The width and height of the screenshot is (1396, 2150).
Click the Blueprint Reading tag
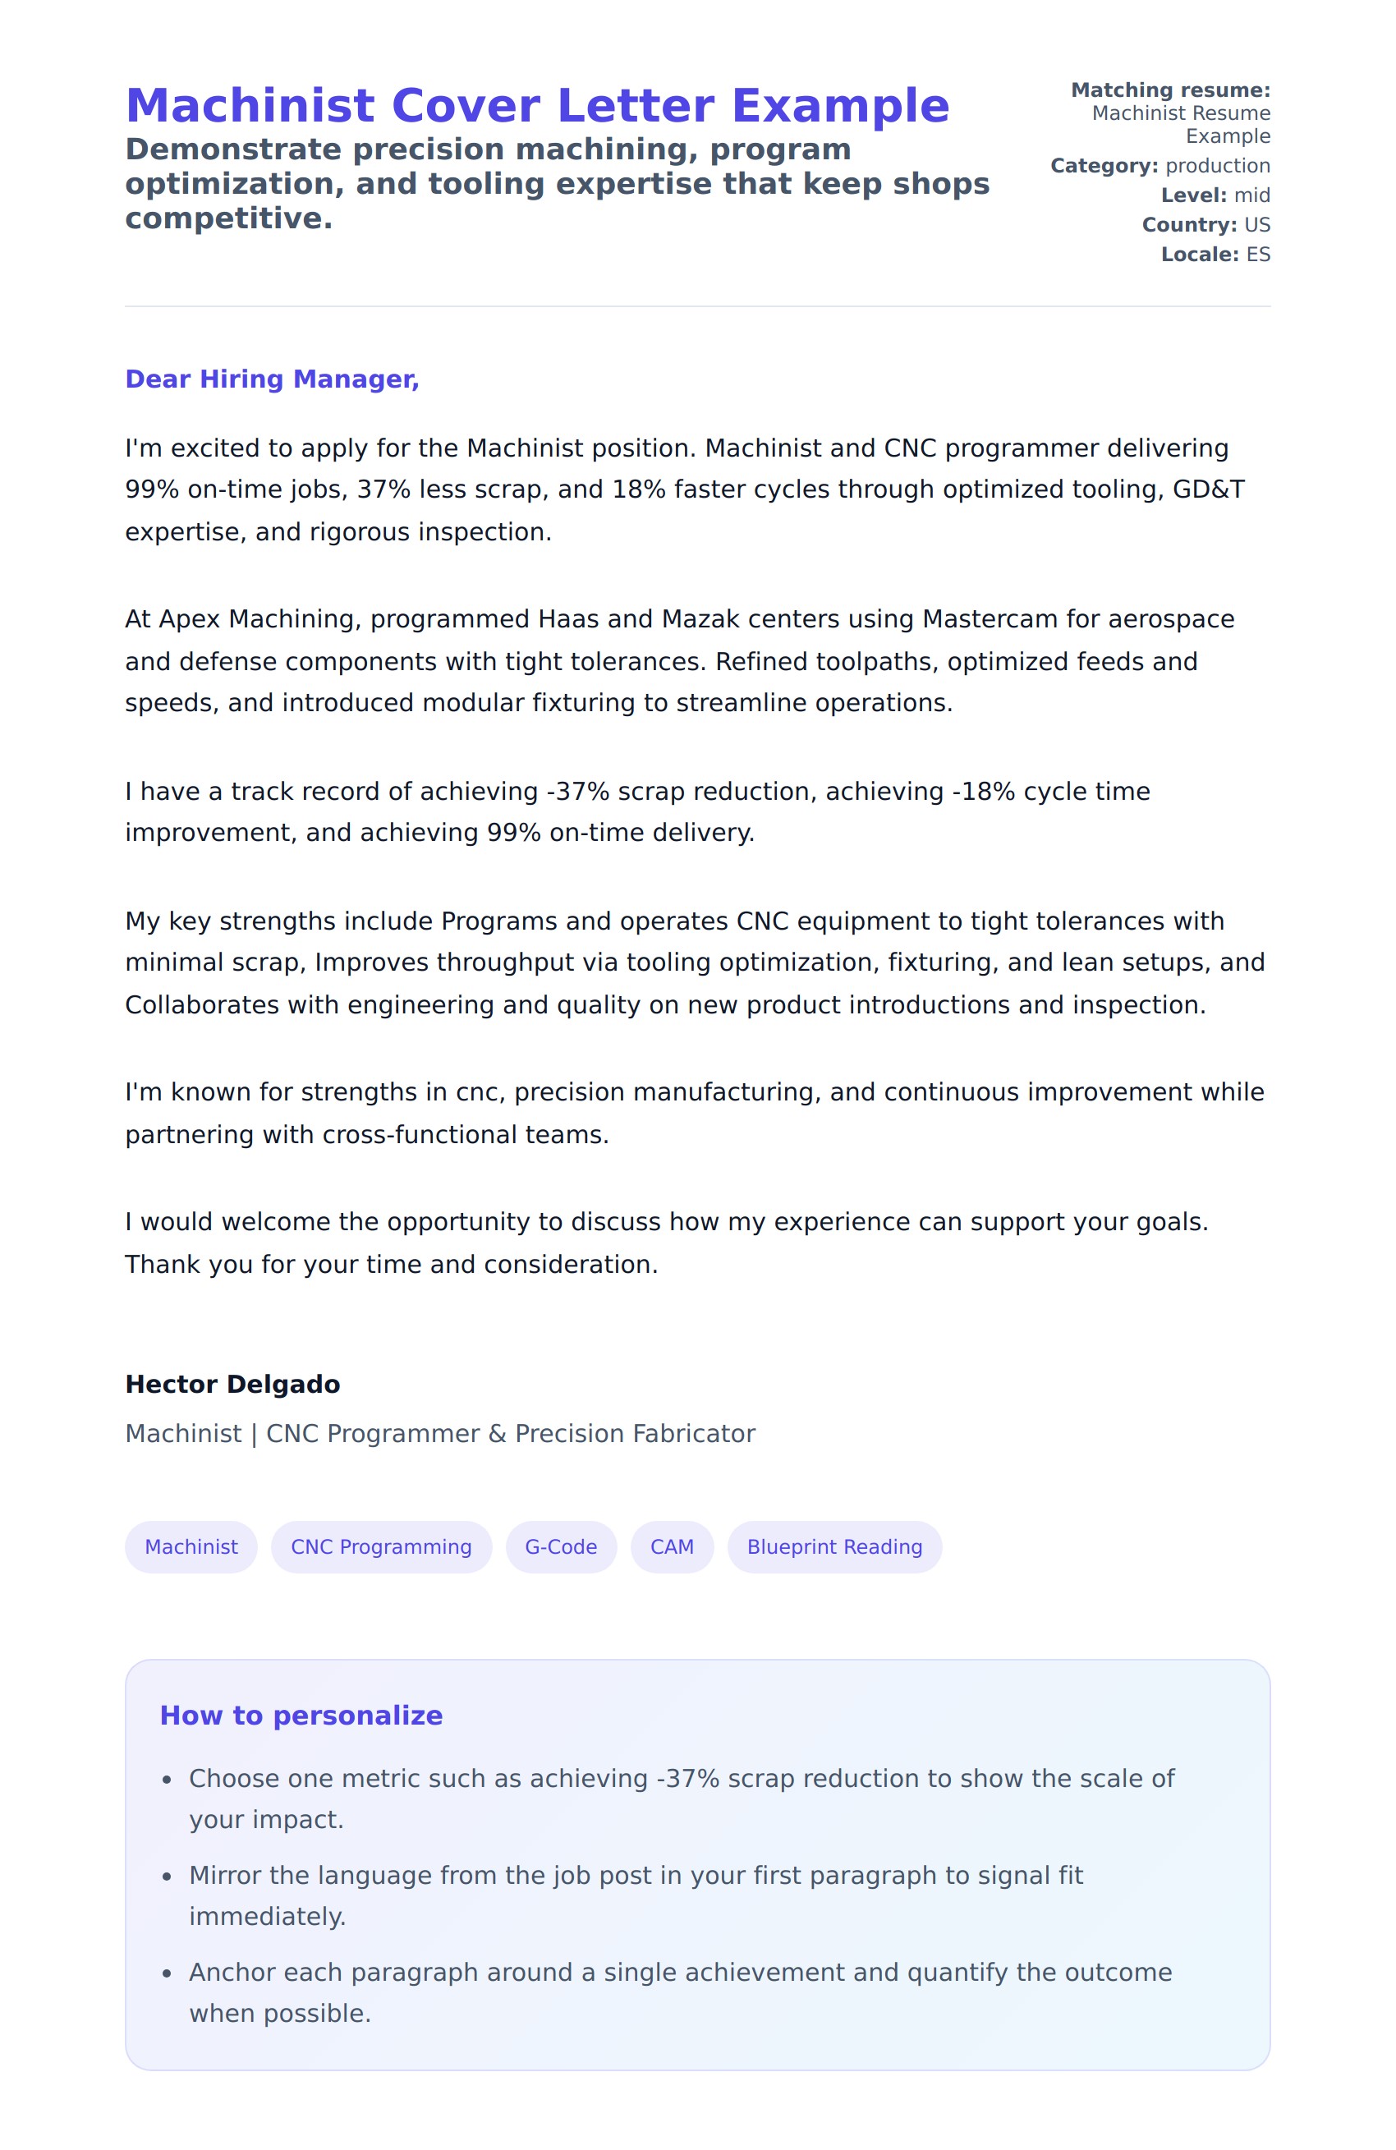click(834, 1546)
